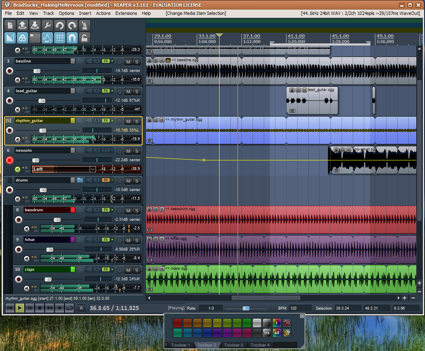The width and height of the screenshot is (425, 351).
Task: Click the white swatch in the floating toolbar
Action: pyautogui.click(x=257, y=323)
